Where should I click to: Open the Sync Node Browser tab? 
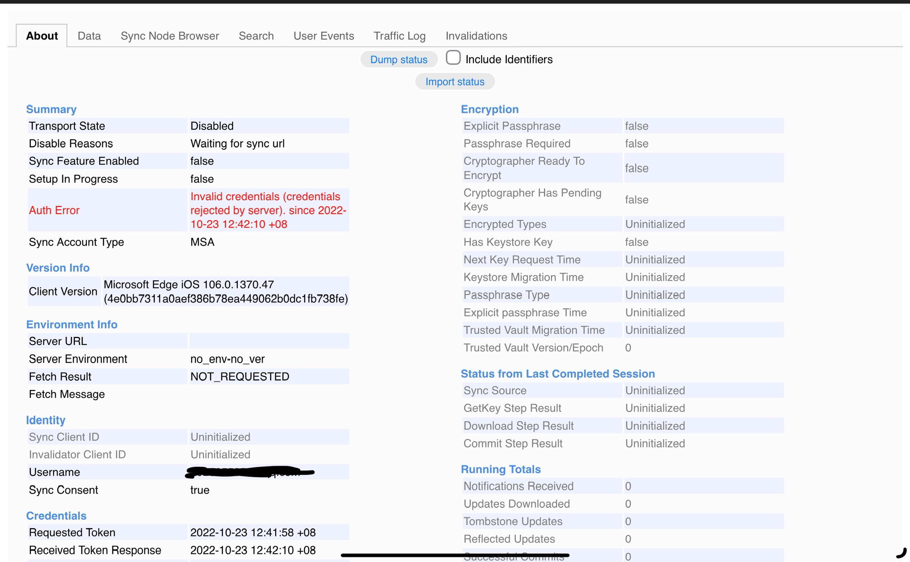169,36
